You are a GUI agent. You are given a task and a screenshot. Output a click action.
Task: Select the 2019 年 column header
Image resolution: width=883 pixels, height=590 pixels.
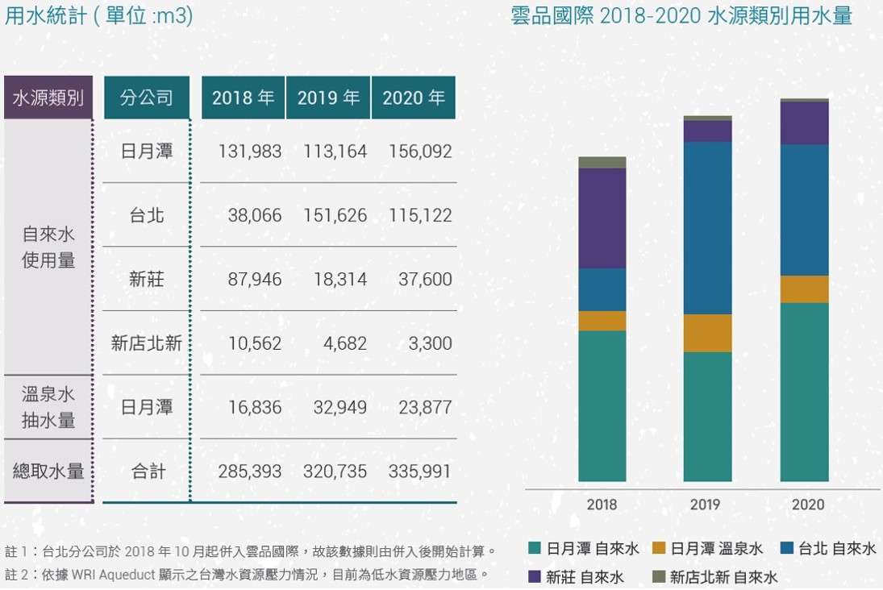click(x=328, y=98)
